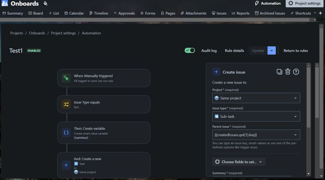The width and height of the screenshot is (325, 180).
Task: Go to the Pages tab
Action: click(x=168, y=13)
